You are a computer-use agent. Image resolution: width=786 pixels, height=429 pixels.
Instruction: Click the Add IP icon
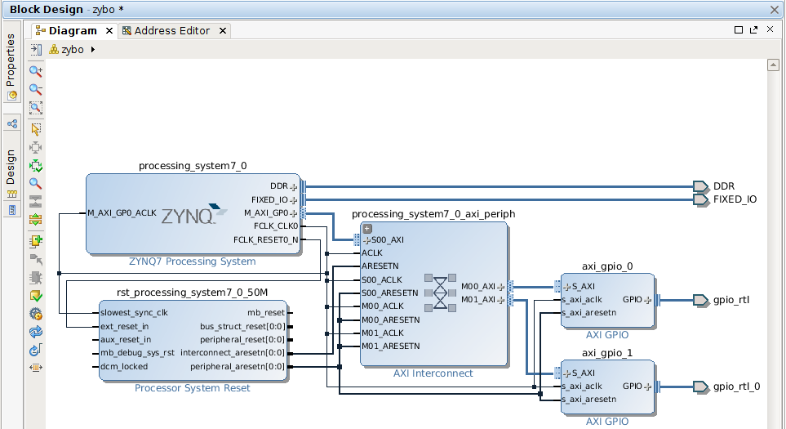coord(36,241)
